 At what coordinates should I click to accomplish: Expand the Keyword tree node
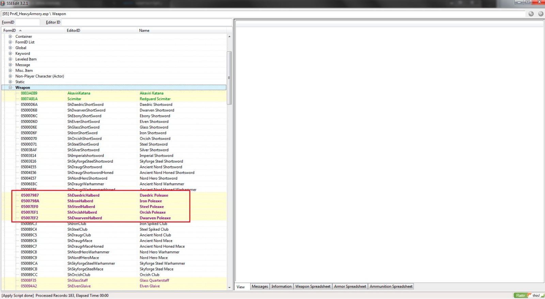(10, 53)
